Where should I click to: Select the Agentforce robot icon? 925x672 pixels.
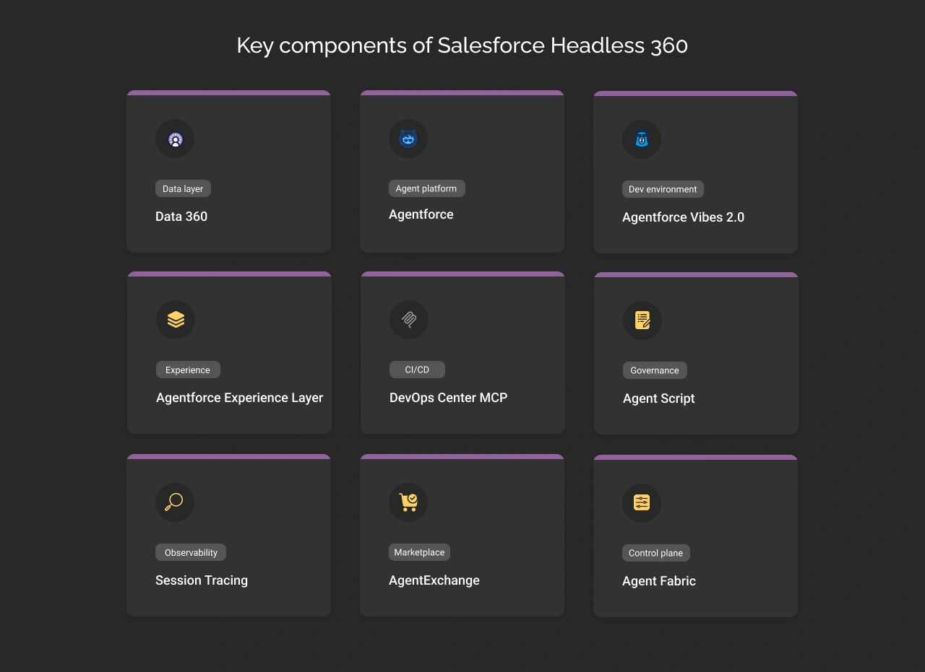[408, 139]
